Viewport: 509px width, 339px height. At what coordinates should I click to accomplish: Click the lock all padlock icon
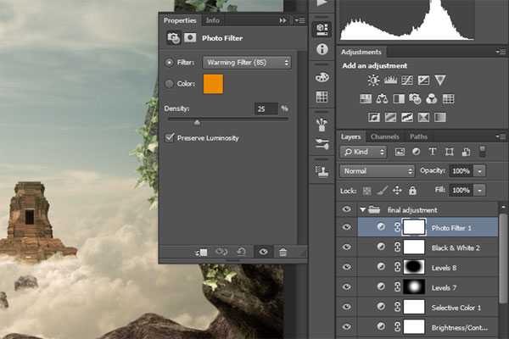pos(412,191)
